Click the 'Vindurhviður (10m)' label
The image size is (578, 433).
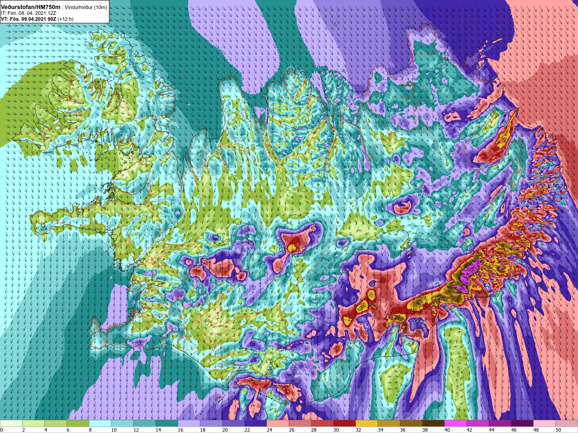tap(86, 7)
